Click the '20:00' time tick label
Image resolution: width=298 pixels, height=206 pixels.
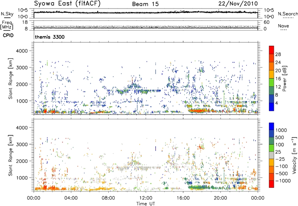pos(221,198)
